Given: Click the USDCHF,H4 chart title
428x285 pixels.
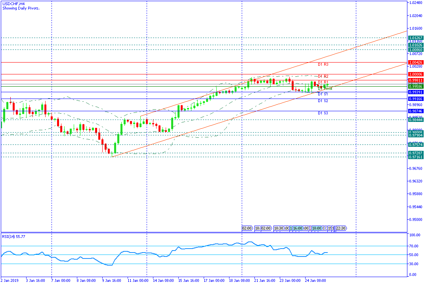Looking at the screenshot, I should pos(13,4).
